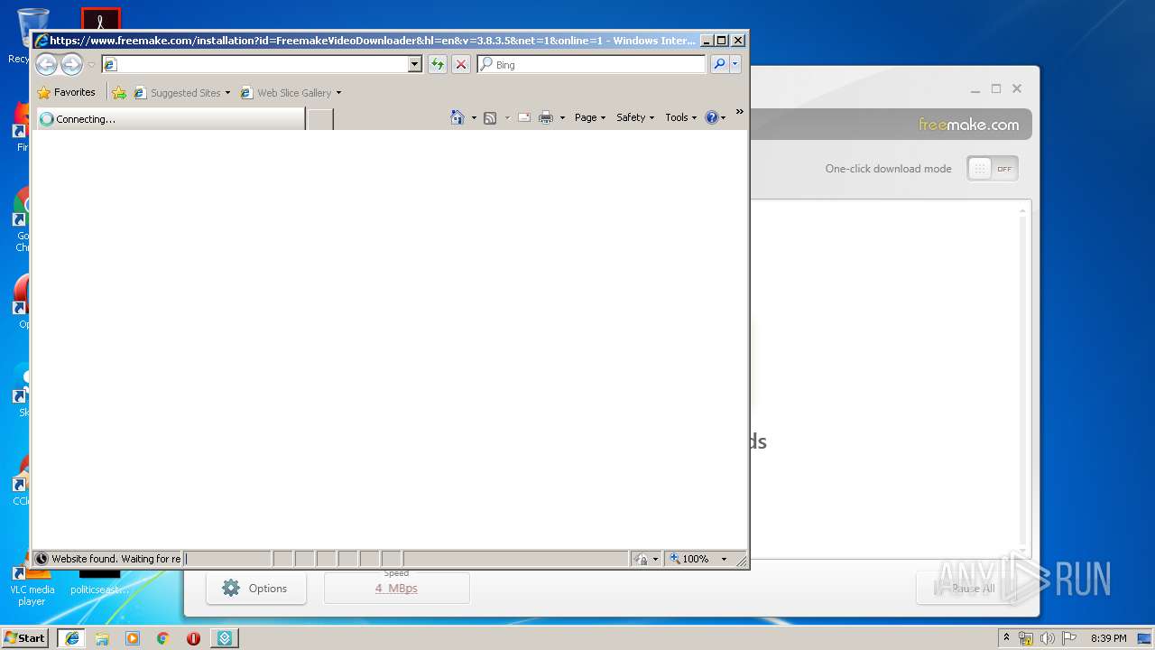Screen dimensions: 1155x650
Task: Show more command bar items chevron
Action: 739,112
